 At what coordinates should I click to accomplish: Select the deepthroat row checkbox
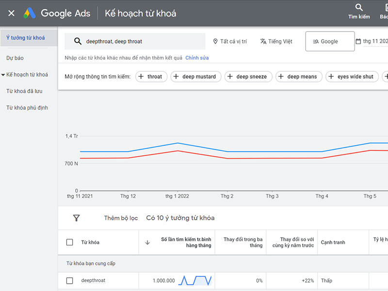tap(69, 281)
